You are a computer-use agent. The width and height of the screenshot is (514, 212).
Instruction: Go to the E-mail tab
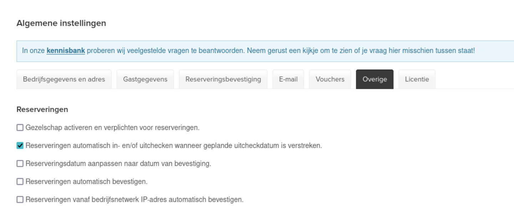point(288,79)
